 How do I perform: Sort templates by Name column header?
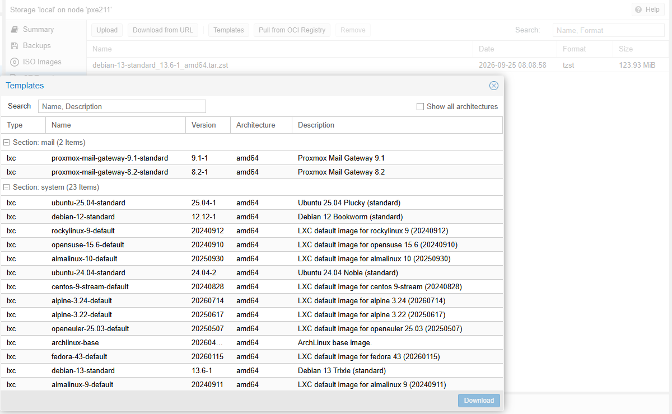point(116,125)
